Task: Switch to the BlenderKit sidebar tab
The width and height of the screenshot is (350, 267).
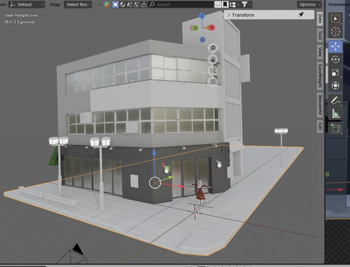Action: tap(320, 105)
